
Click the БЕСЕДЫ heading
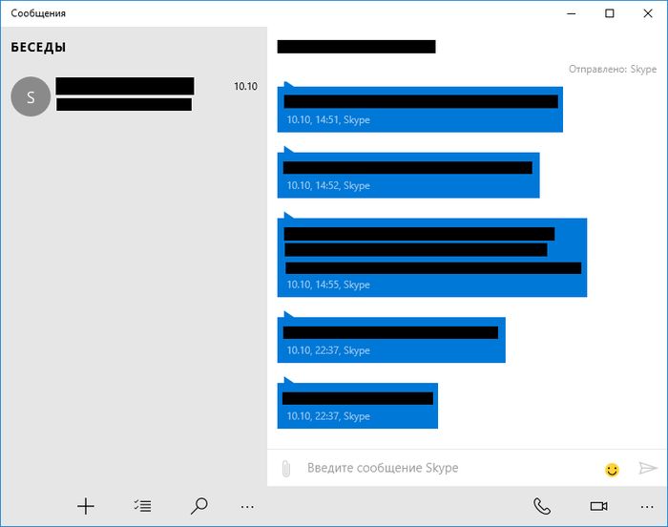click(38, 47)
